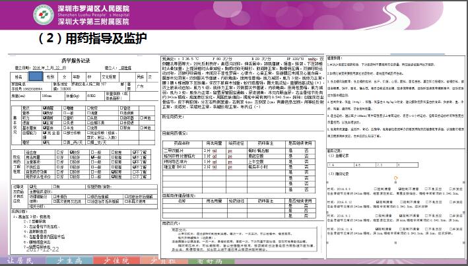Click the drug row 阿司匹林片

239,162
